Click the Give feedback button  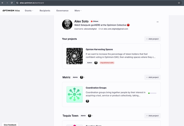pos(10,125)
